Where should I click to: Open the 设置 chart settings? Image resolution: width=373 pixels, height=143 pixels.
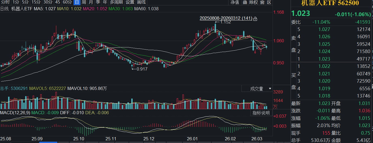pos(130,2)
